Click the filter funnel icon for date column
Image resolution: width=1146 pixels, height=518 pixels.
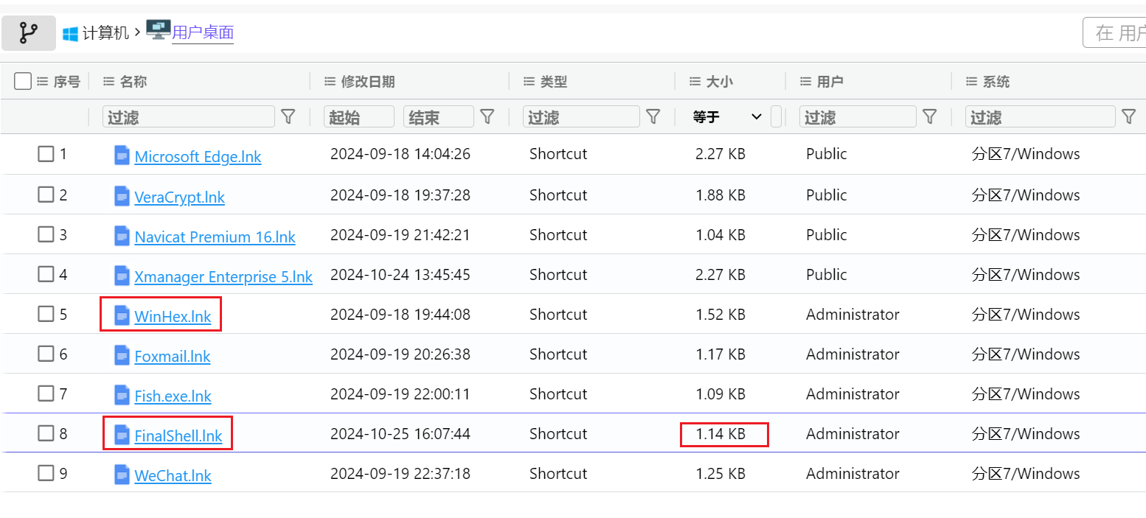487,116
